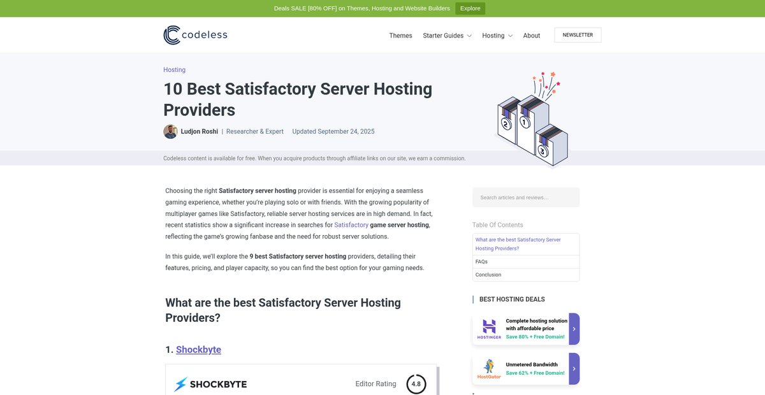Follow the Satisfactory link in the intro paragraph
Screen dimensions: 765x395
351,225
